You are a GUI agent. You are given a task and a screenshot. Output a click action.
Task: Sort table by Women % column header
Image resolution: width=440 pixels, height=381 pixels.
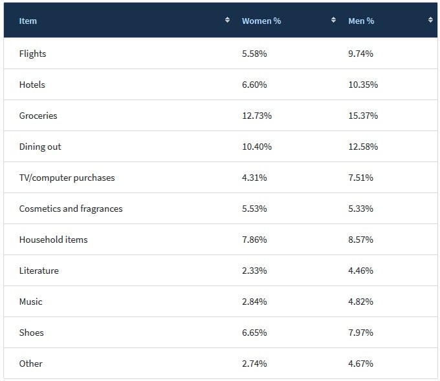tap(261, 21)
